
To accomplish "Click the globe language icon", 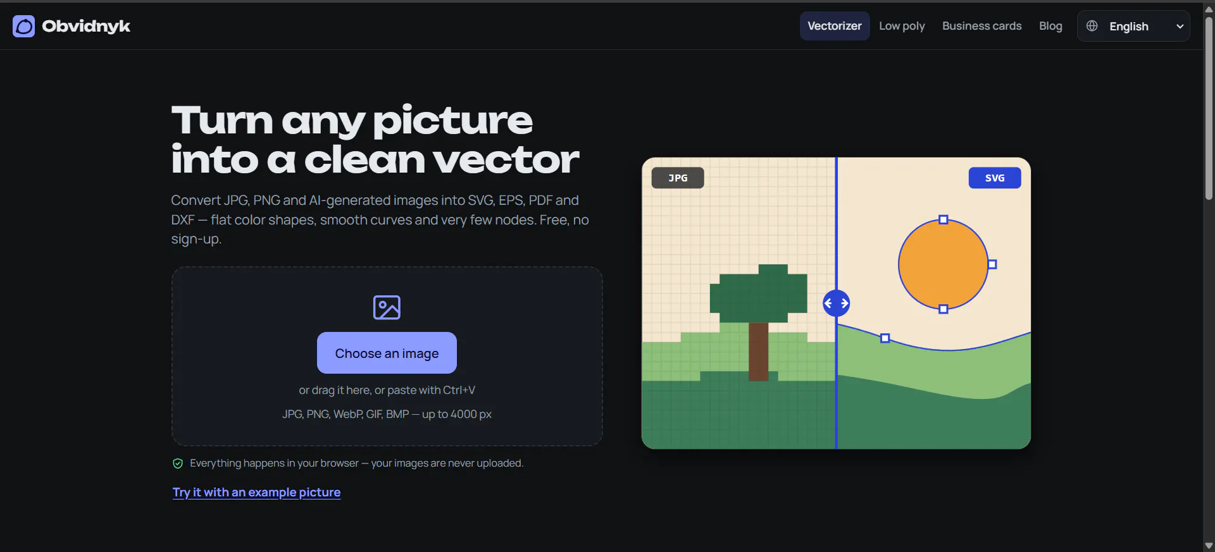I will [1092, 26].
